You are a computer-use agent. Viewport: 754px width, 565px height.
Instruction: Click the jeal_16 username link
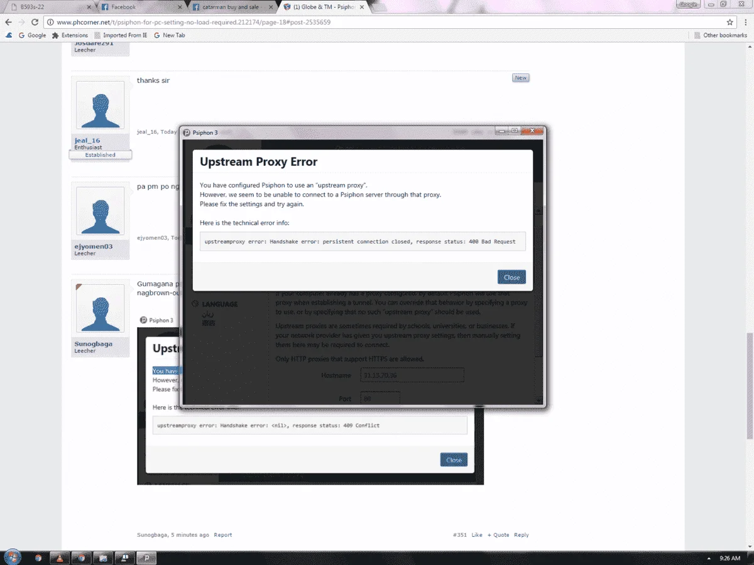click(87, 141)
